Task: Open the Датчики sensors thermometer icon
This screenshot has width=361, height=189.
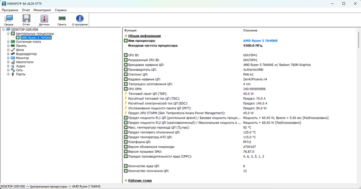Action: coord(44,19)
